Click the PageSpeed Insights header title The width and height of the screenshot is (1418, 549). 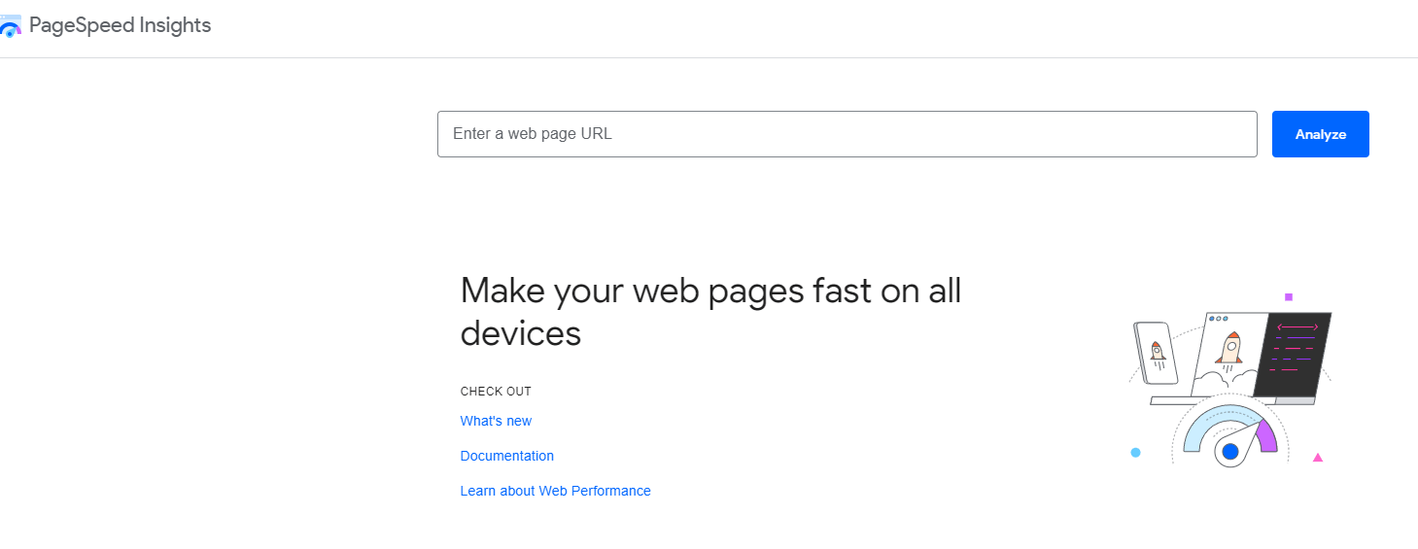[120, 26]
